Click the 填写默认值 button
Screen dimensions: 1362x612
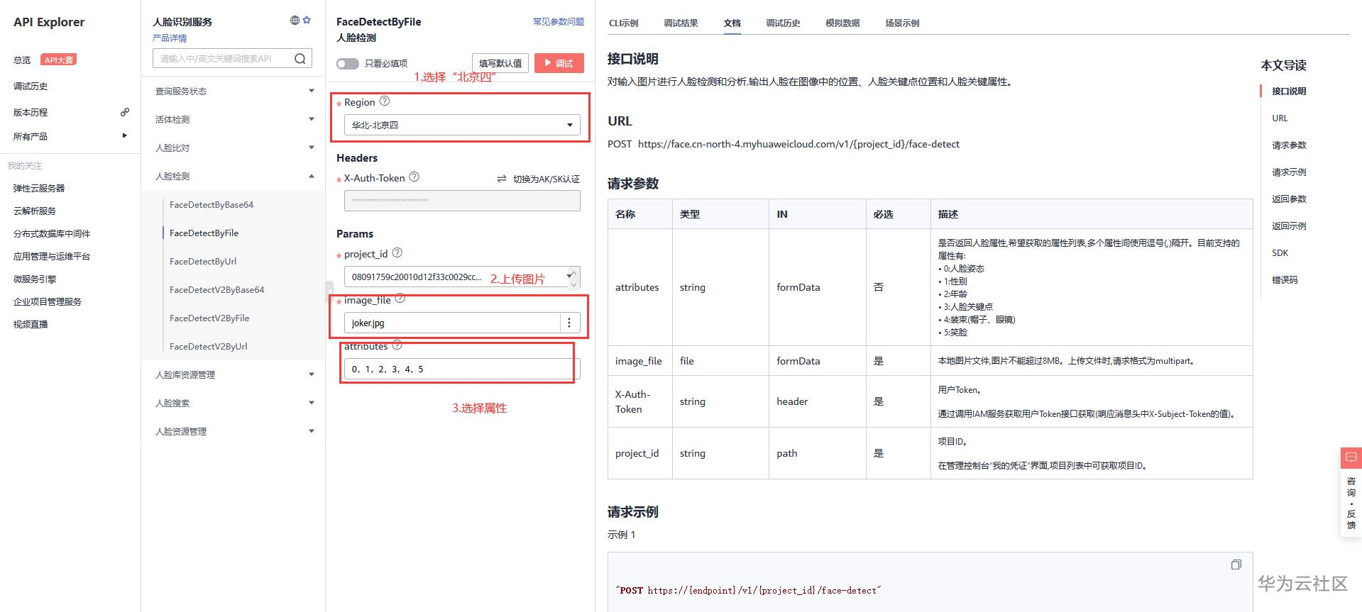[500, 63]
